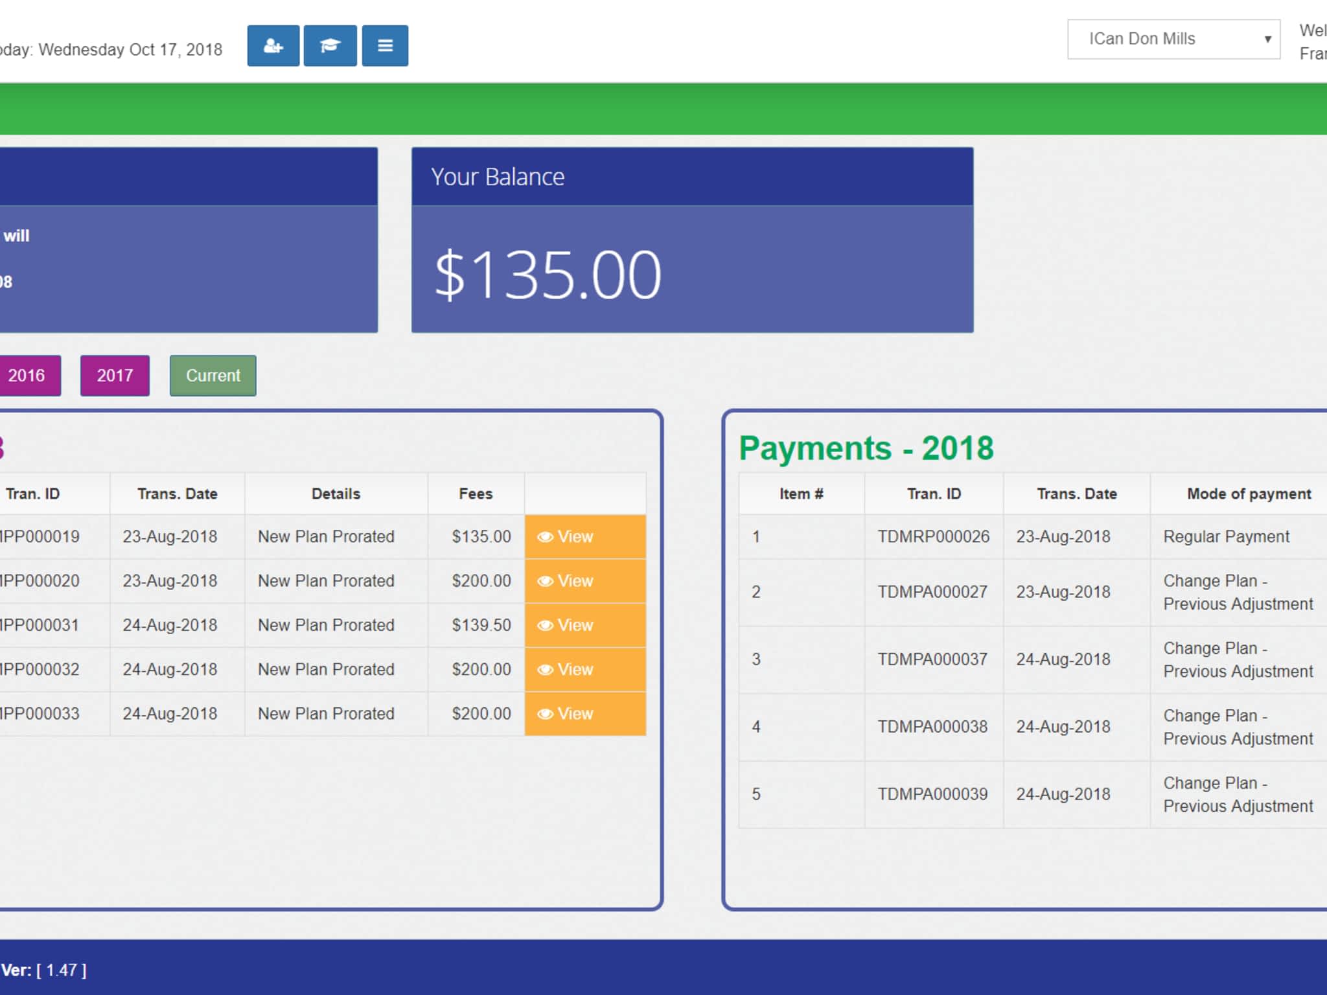Viewport: 1327px width, 995px height.
Task: Click the graduation cap icon button
Action: click(330, 46)
